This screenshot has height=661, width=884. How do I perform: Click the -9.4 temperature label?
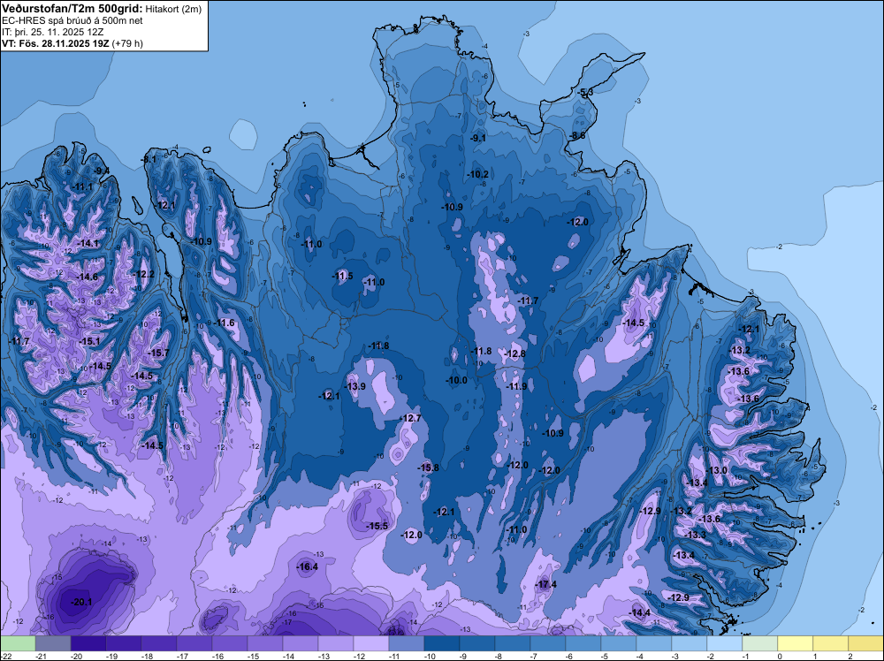102,171
